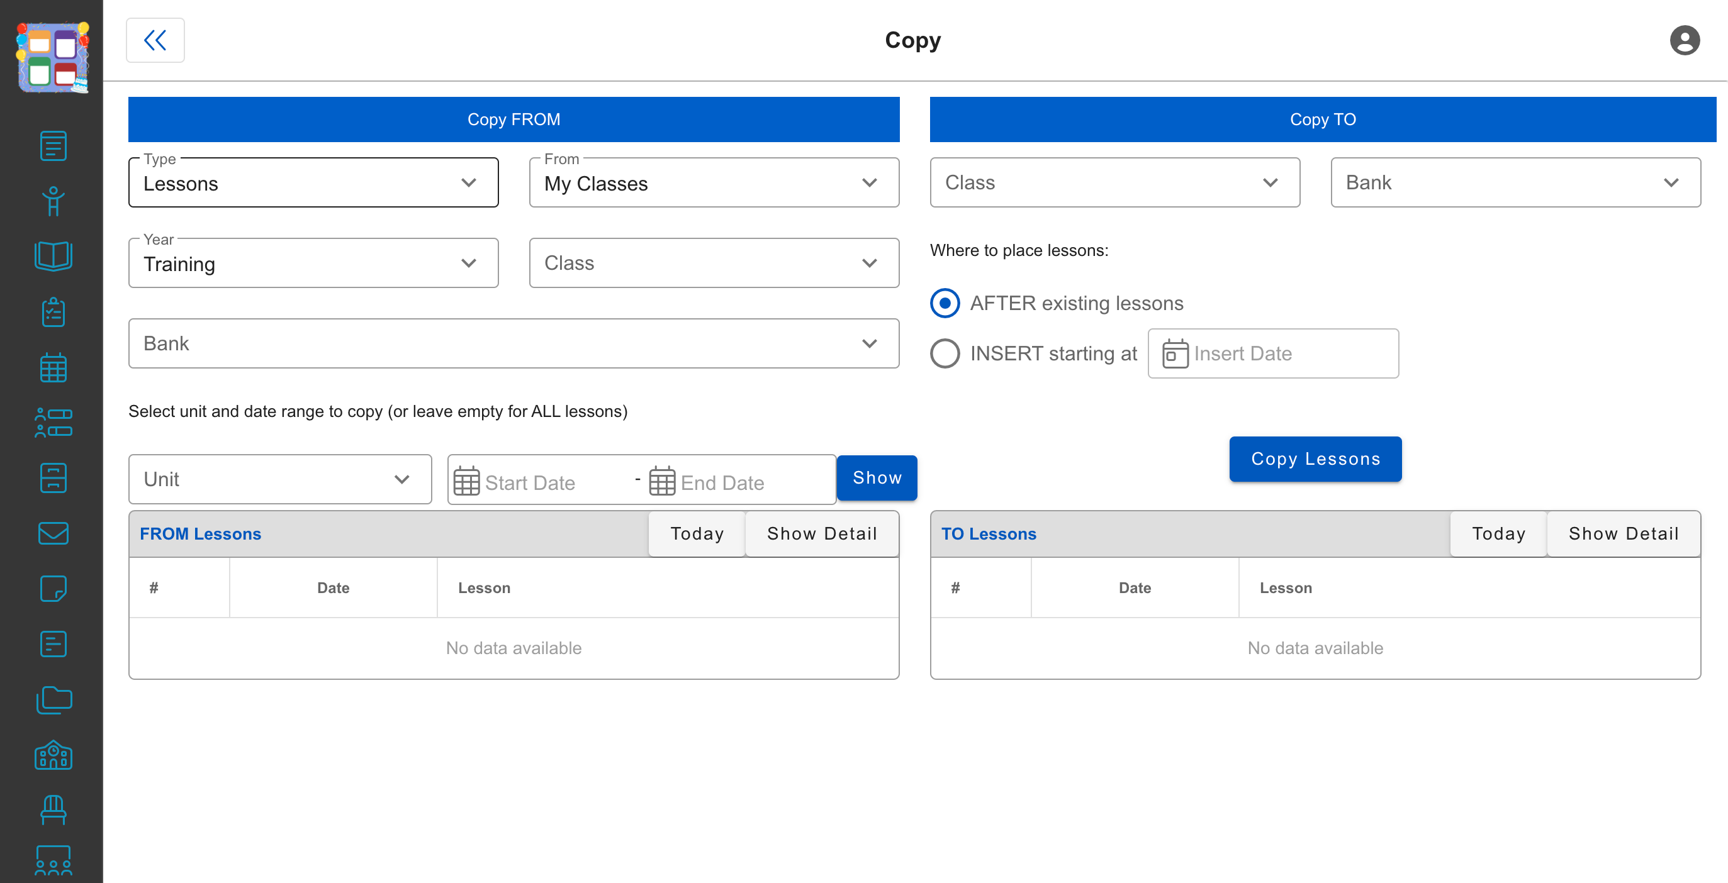This screenshot has height=883, width=1728.
Task: Open the Class dropdown under Copy FROM
Action: (x=714, y=263)
